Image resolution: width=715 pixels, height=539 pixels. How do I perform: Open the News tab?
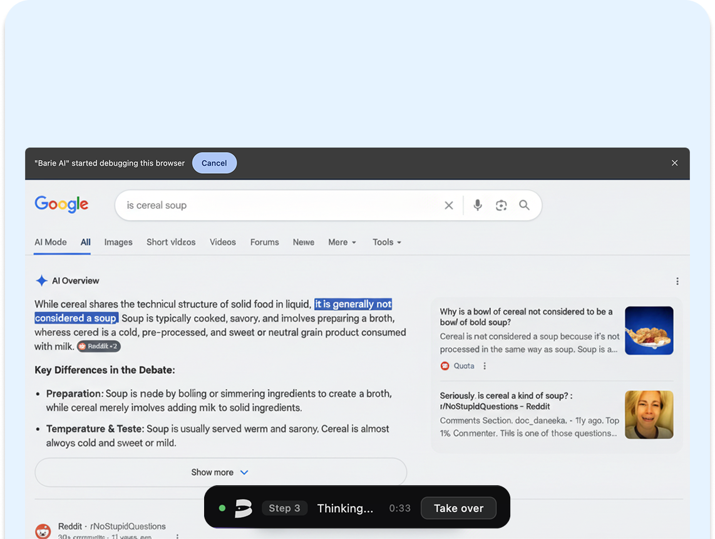(x=304, y=242)
